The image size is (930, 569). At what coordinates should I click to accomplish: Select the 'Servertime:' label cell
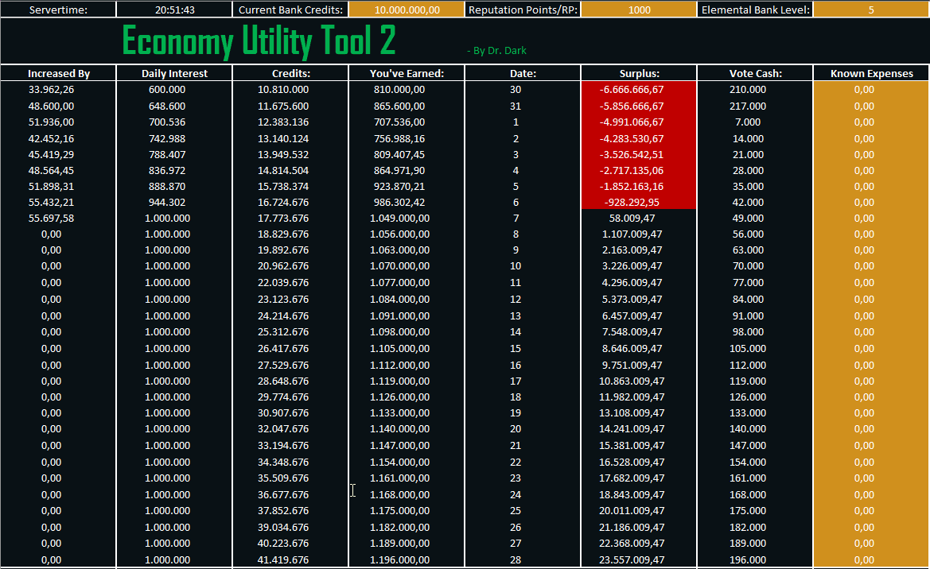click(58, 10)
